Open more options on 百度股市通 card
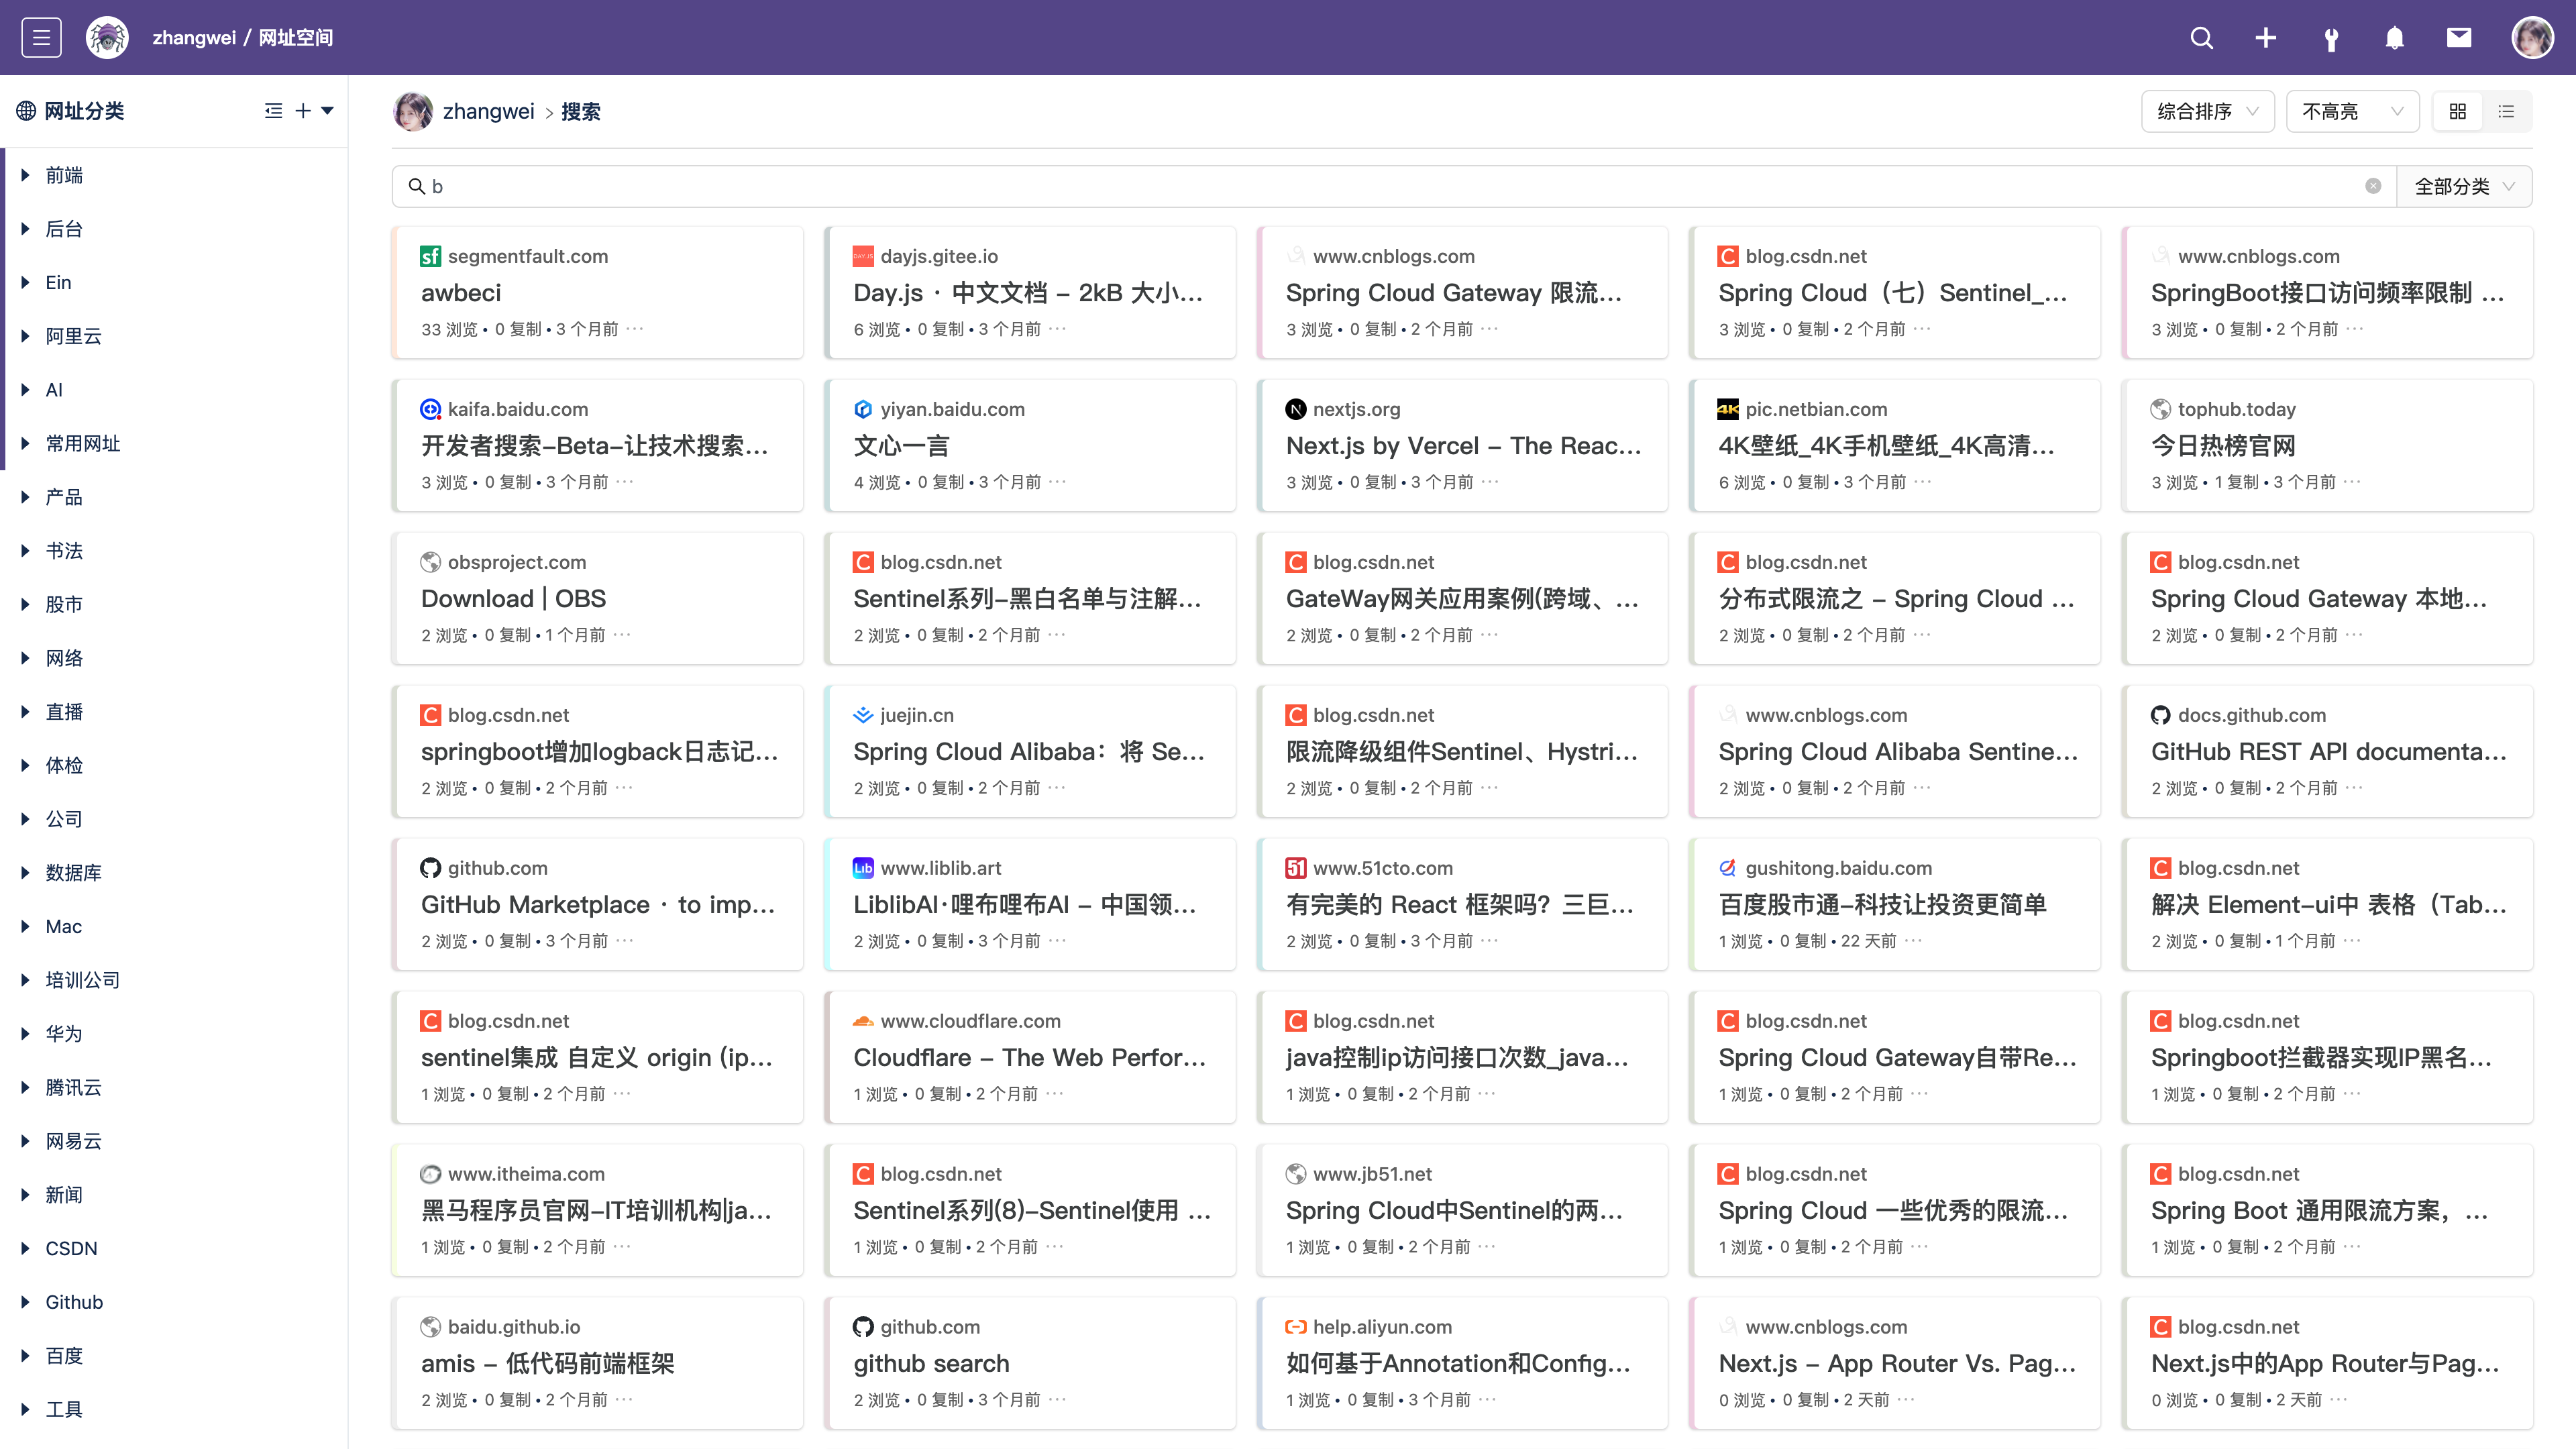2576x1449 pixels. pyautogui.click(x=1913, y=940)
